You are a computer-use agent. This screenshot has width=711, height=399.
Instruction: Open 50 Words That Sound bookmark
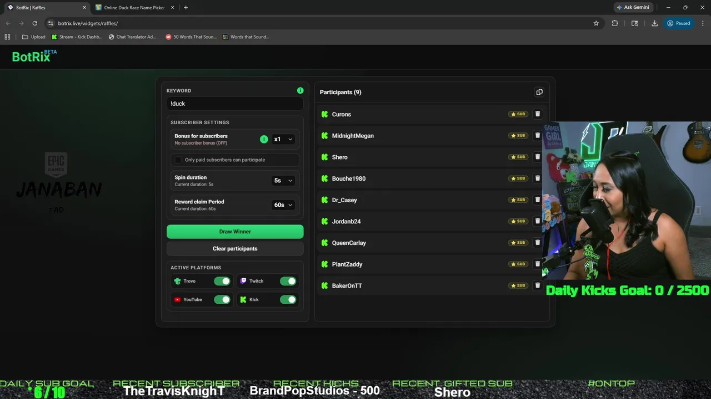click(191, 37)
